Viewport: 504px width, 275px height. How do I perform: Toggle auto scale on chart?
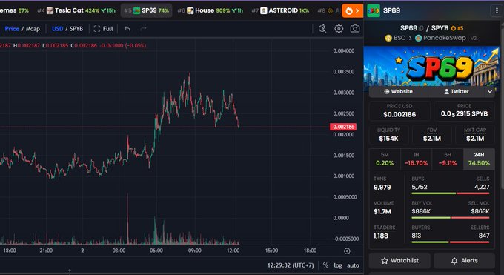[353, 265]
